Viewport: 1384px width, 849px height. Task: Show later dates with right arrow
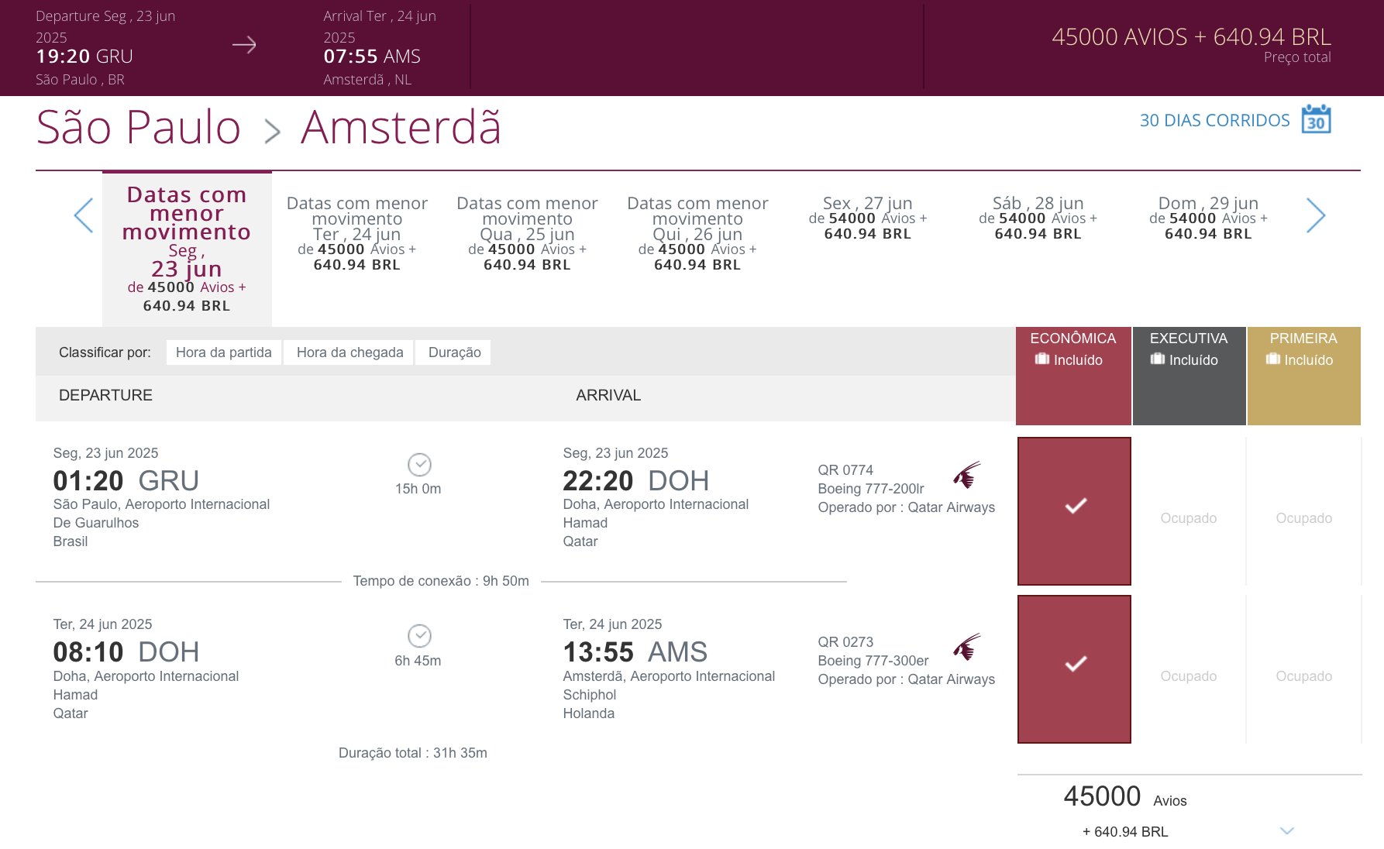(x=1316, y=215)
